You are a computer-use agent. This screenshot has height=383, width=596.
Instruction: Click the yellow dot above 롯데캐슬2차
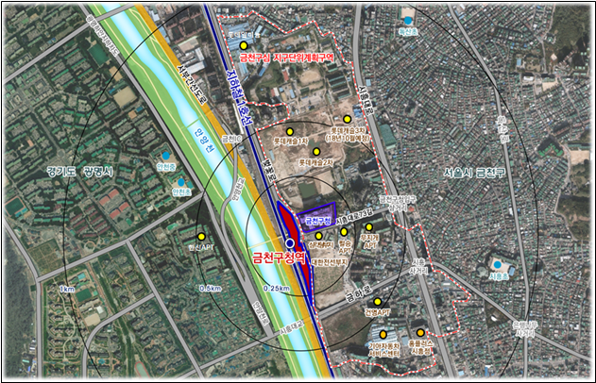316,152
